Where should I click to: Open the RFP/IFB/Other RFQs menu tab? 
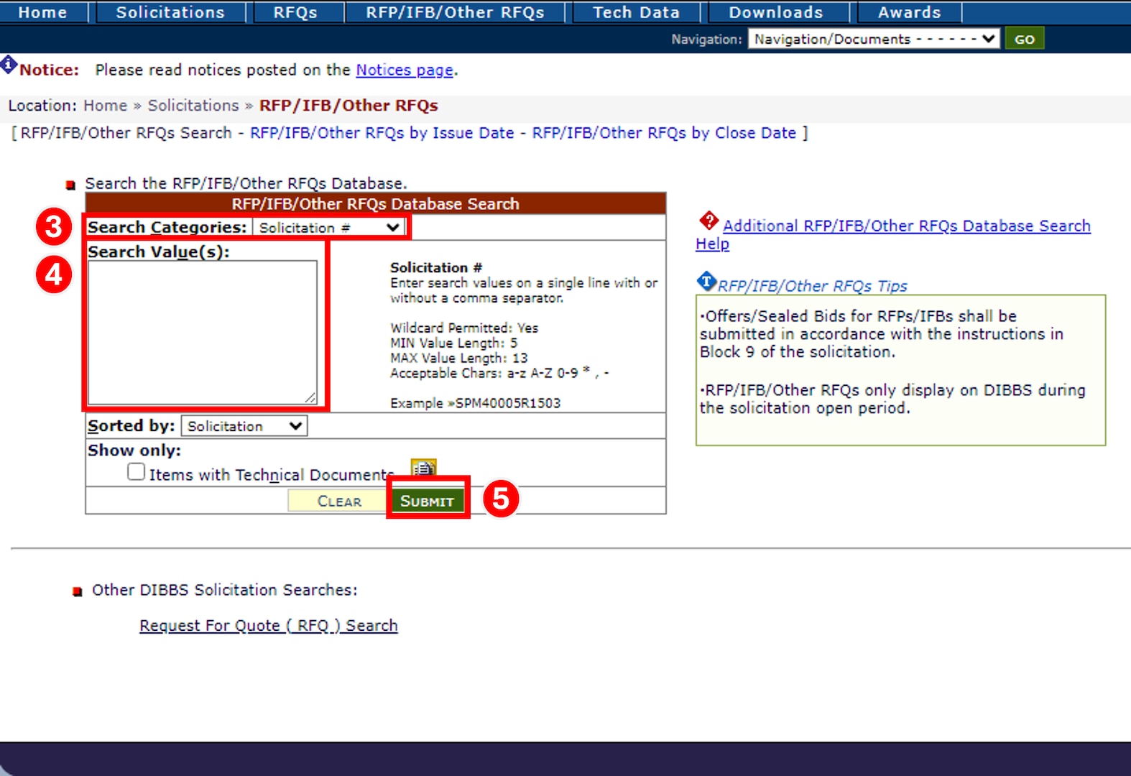pyautogui.click(x=455, y=12)
